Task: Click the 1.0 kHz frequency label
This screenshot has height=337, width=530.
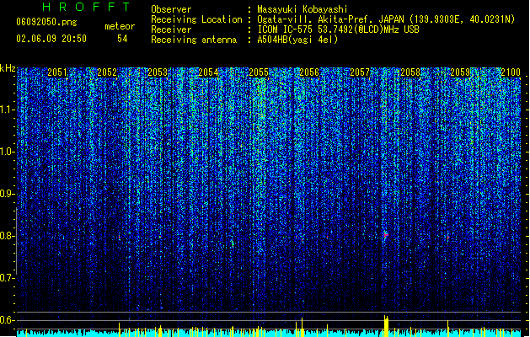Action: [x=7, y=152]
